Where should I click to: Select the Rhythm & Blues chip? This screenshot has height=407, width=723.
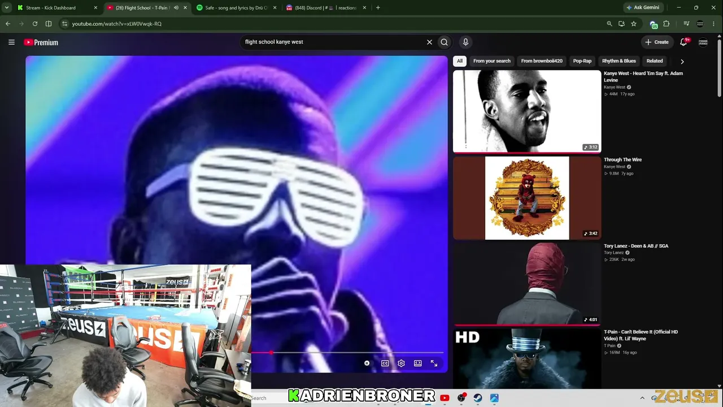(619, 61)
